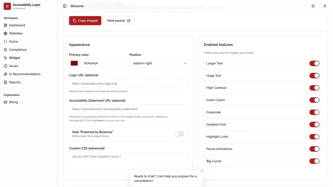This screenshot has height=187, width=333.
Task: Click the primary color hex field
Action: point(104,63)
